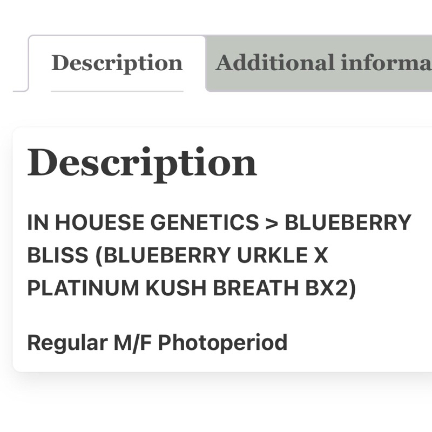Click the greater-than symbol after GENETICS
The image size is (432, 432).
272,223
